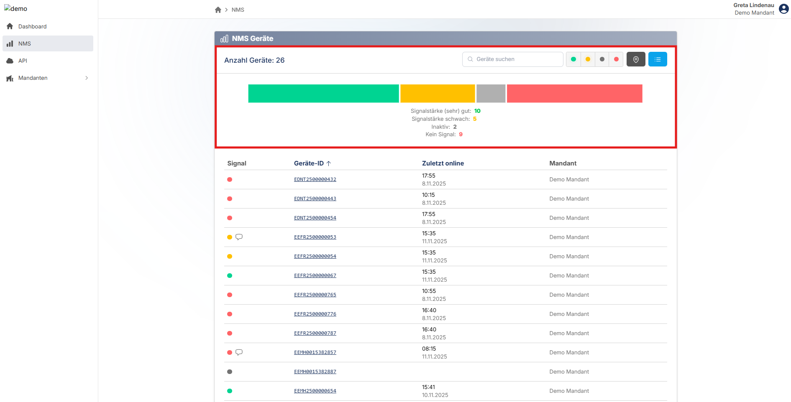
Task: Open the map view with location pin button
Action: (x=635, y=59)
